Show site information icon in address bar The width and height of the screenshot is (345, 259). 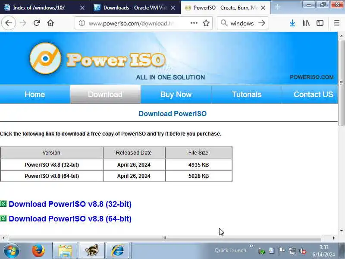point(82,23)
